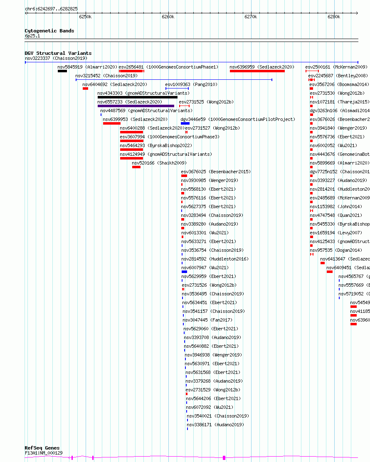Click nsv5630971 (Ebert2021) label

click(x=212, y=364)
